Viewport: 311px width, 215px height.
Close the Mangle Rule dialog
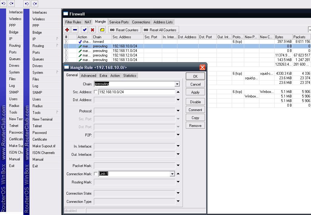point(202,67)
